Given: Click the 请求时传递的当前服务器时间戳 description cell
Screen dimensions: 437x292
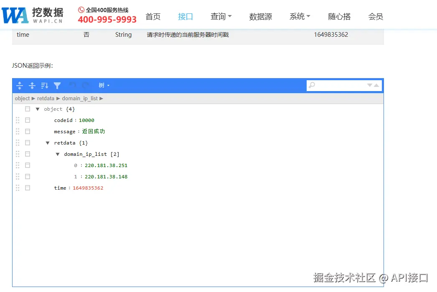Looking at the screenshot, I should (188, 35).
